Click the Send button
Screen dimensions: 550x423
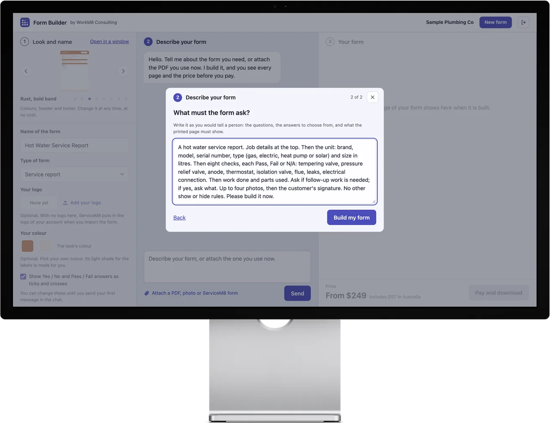click(297, 293)
